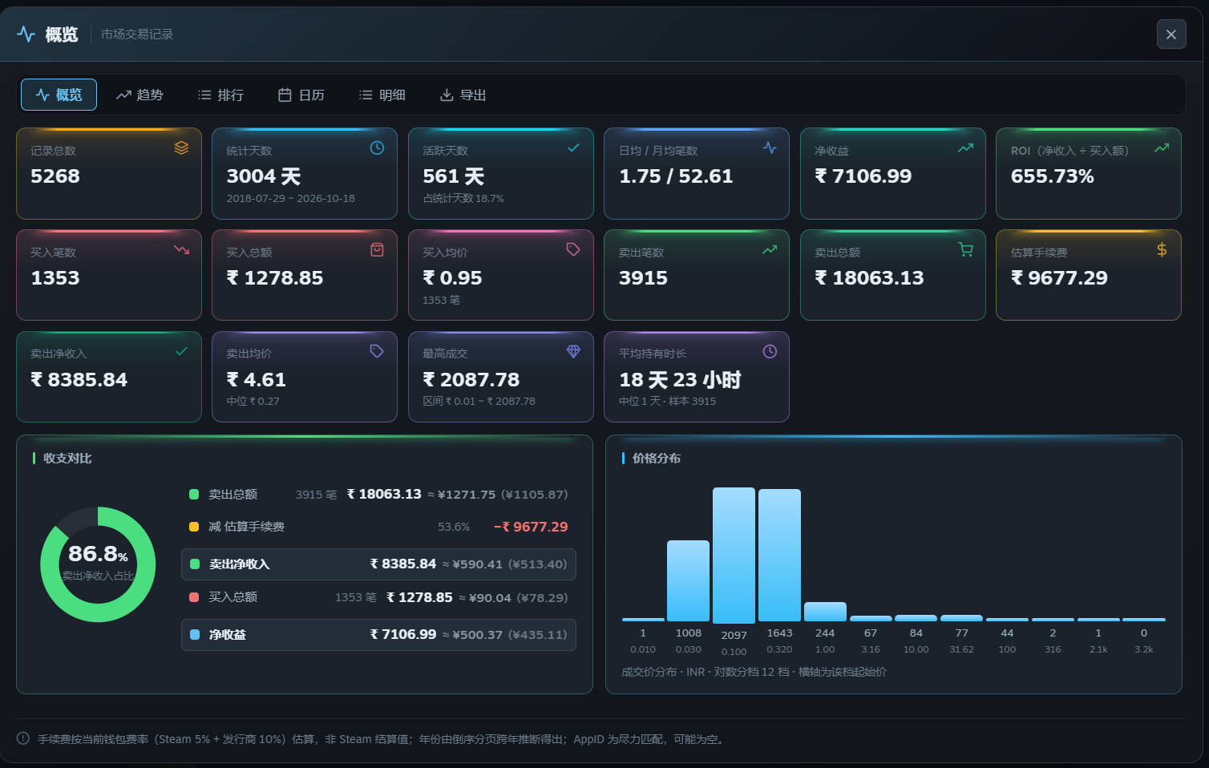
Task: Select the 概览 tab
Action: pyautogui.click(x=59, y=95)
